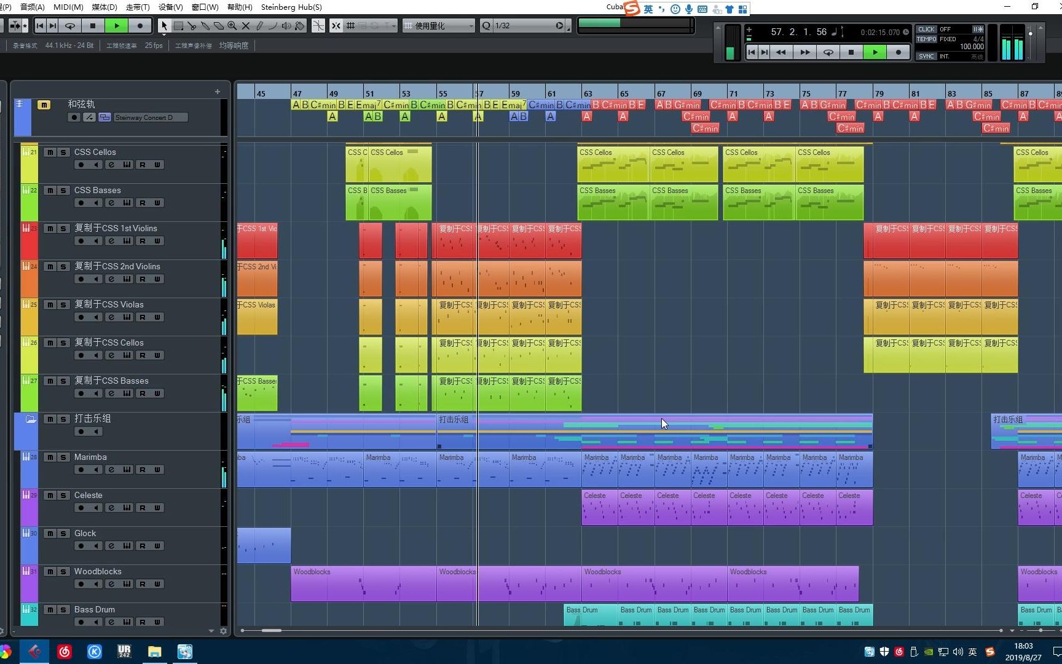Click horizontal scrollbar thumb under arrangement
The height and width of the screenshot is (664, 1062).
(x=271, y=630)
